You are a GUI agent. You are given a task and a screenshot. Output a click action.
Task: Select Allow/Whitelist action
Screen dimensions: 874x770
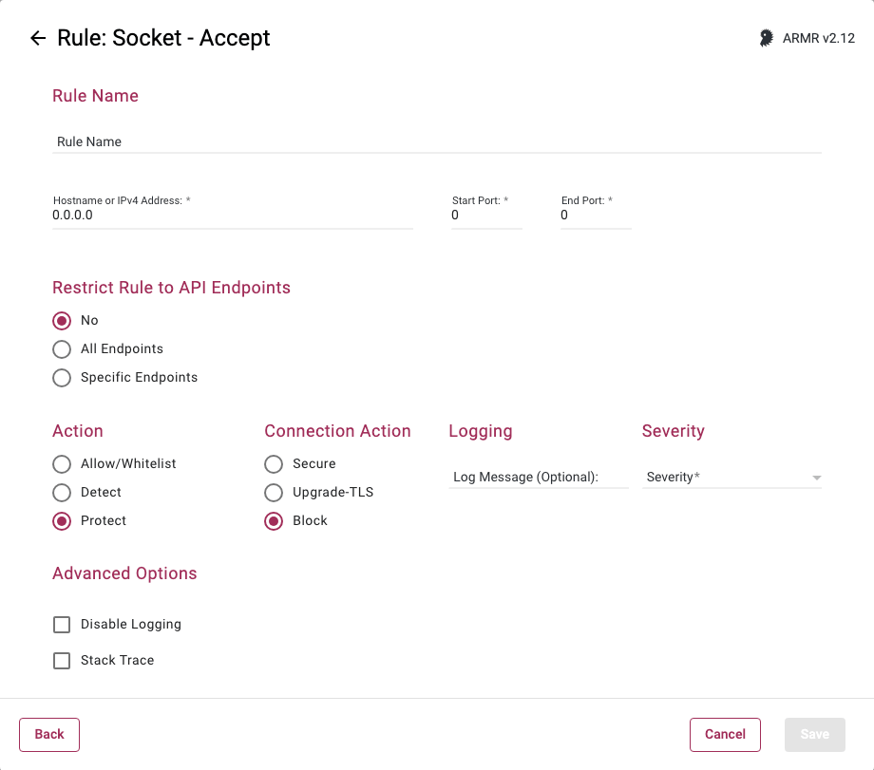tap(62, 464)
